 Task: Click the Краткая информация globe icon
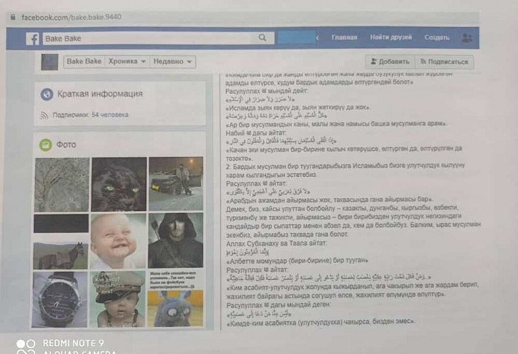[47, 94]
